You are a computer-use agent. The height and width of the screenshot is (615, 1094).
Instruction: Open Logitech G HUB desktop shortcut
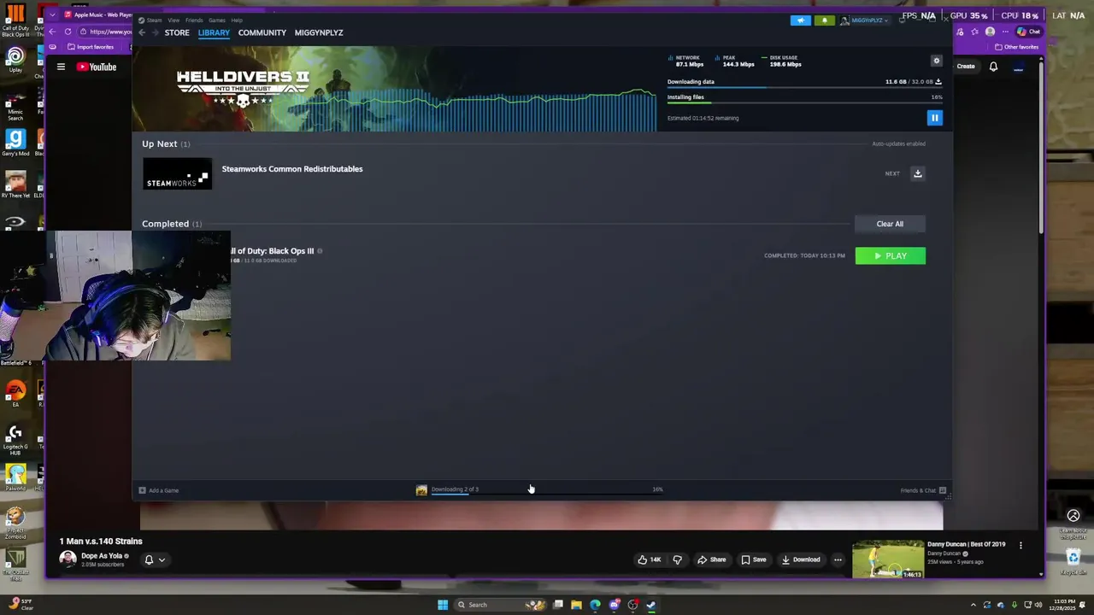click(15, 441)
